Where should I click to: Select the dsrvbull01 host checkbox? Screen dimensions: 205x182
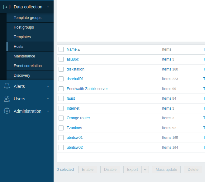[x=61, y=79]
